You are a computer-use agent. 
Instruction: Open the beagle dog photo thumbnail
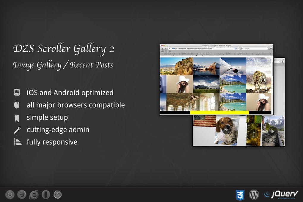coord(228,130)
